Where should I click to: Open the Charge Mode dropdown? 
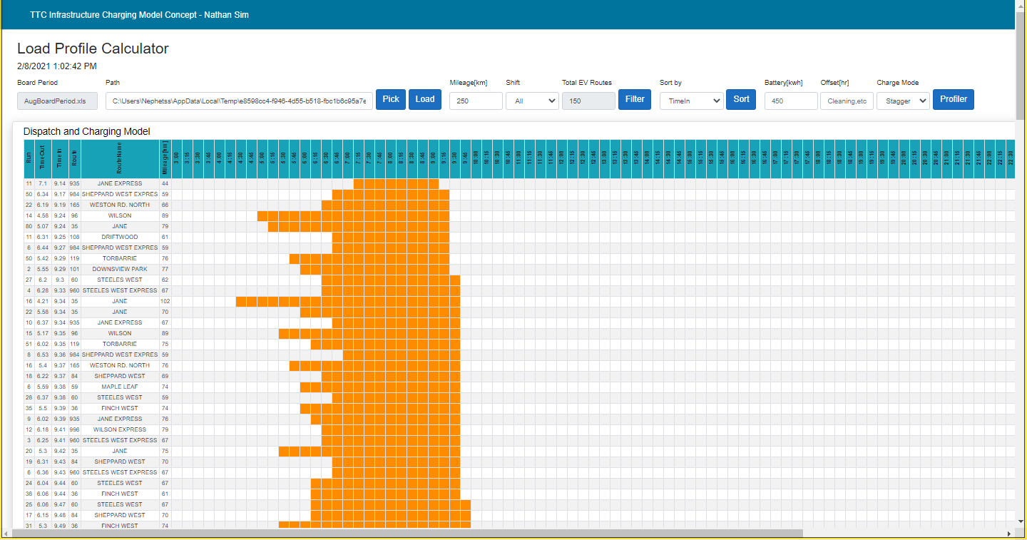coord(902,101)
